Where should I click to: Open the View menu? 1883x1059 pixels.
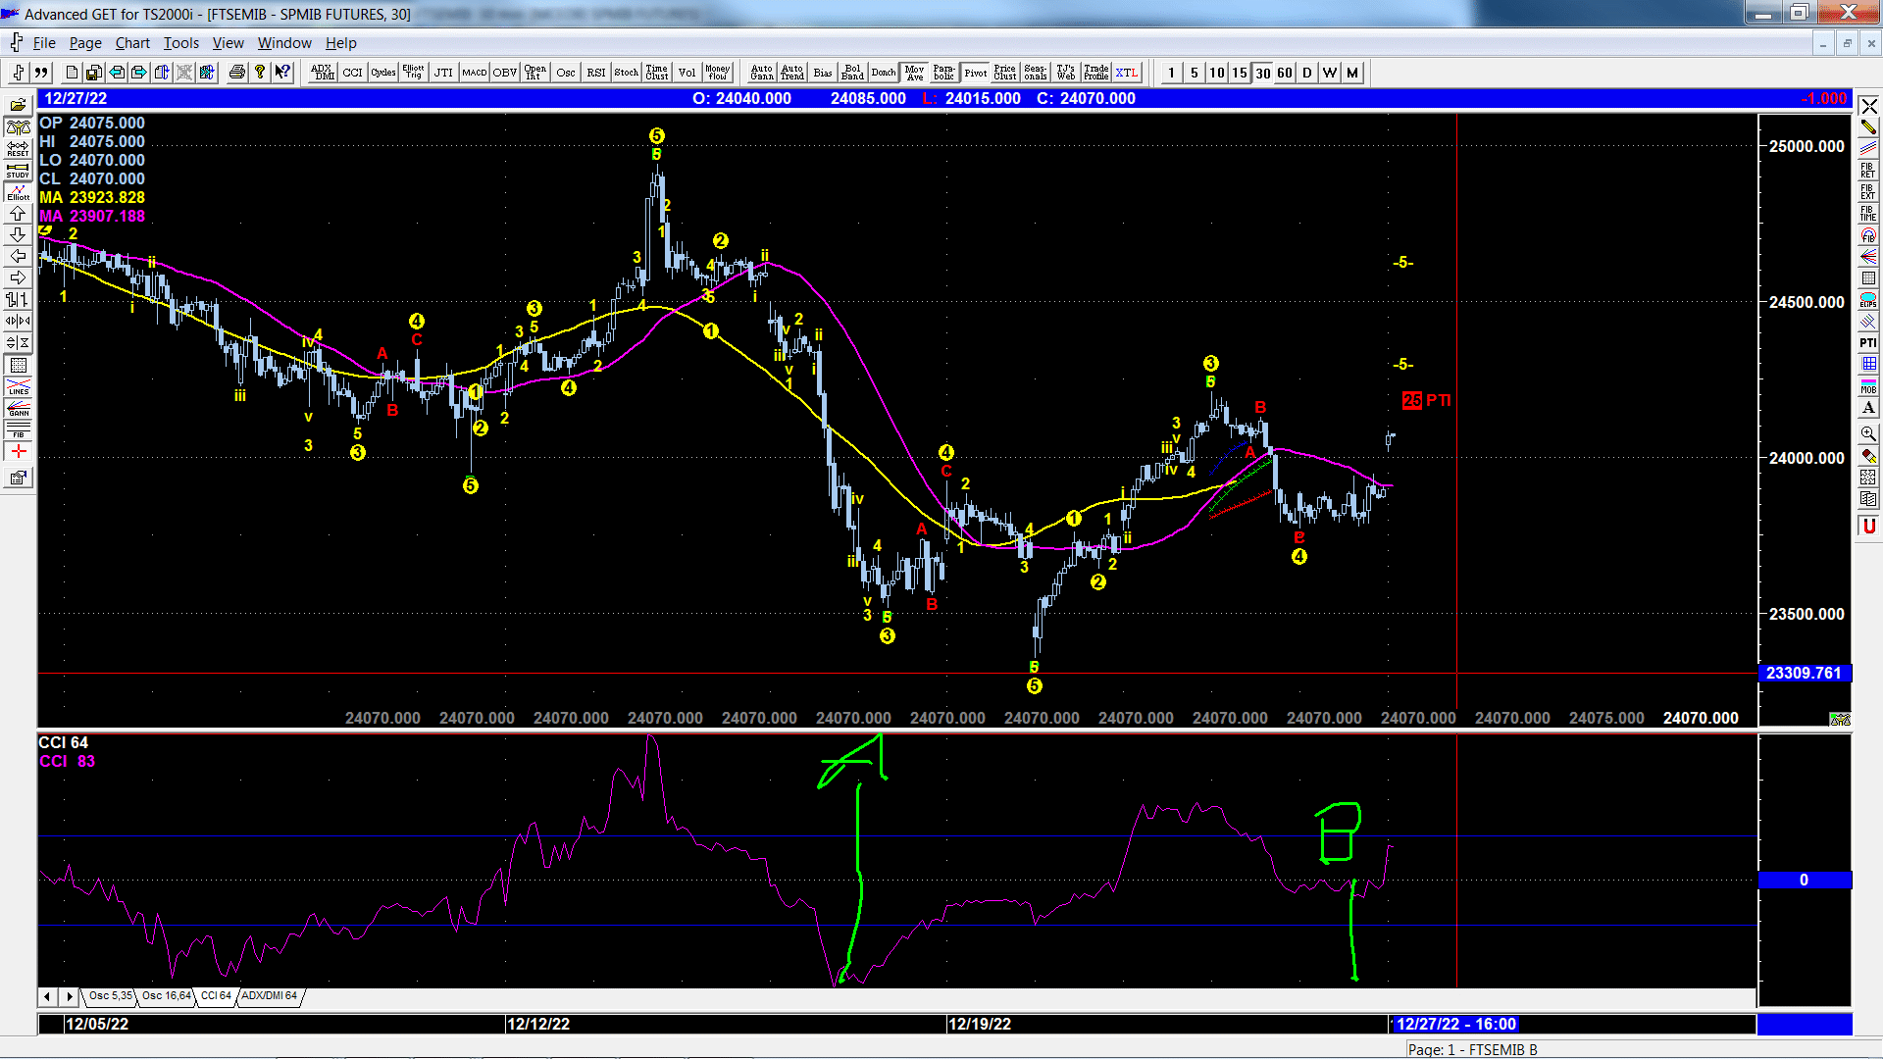(x=229, y=43)
